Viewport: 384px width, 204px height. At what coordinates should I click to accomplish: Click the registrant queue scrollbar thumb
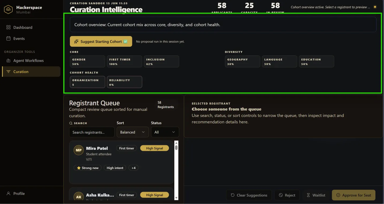pyautogui.click(x=176, y=148)
